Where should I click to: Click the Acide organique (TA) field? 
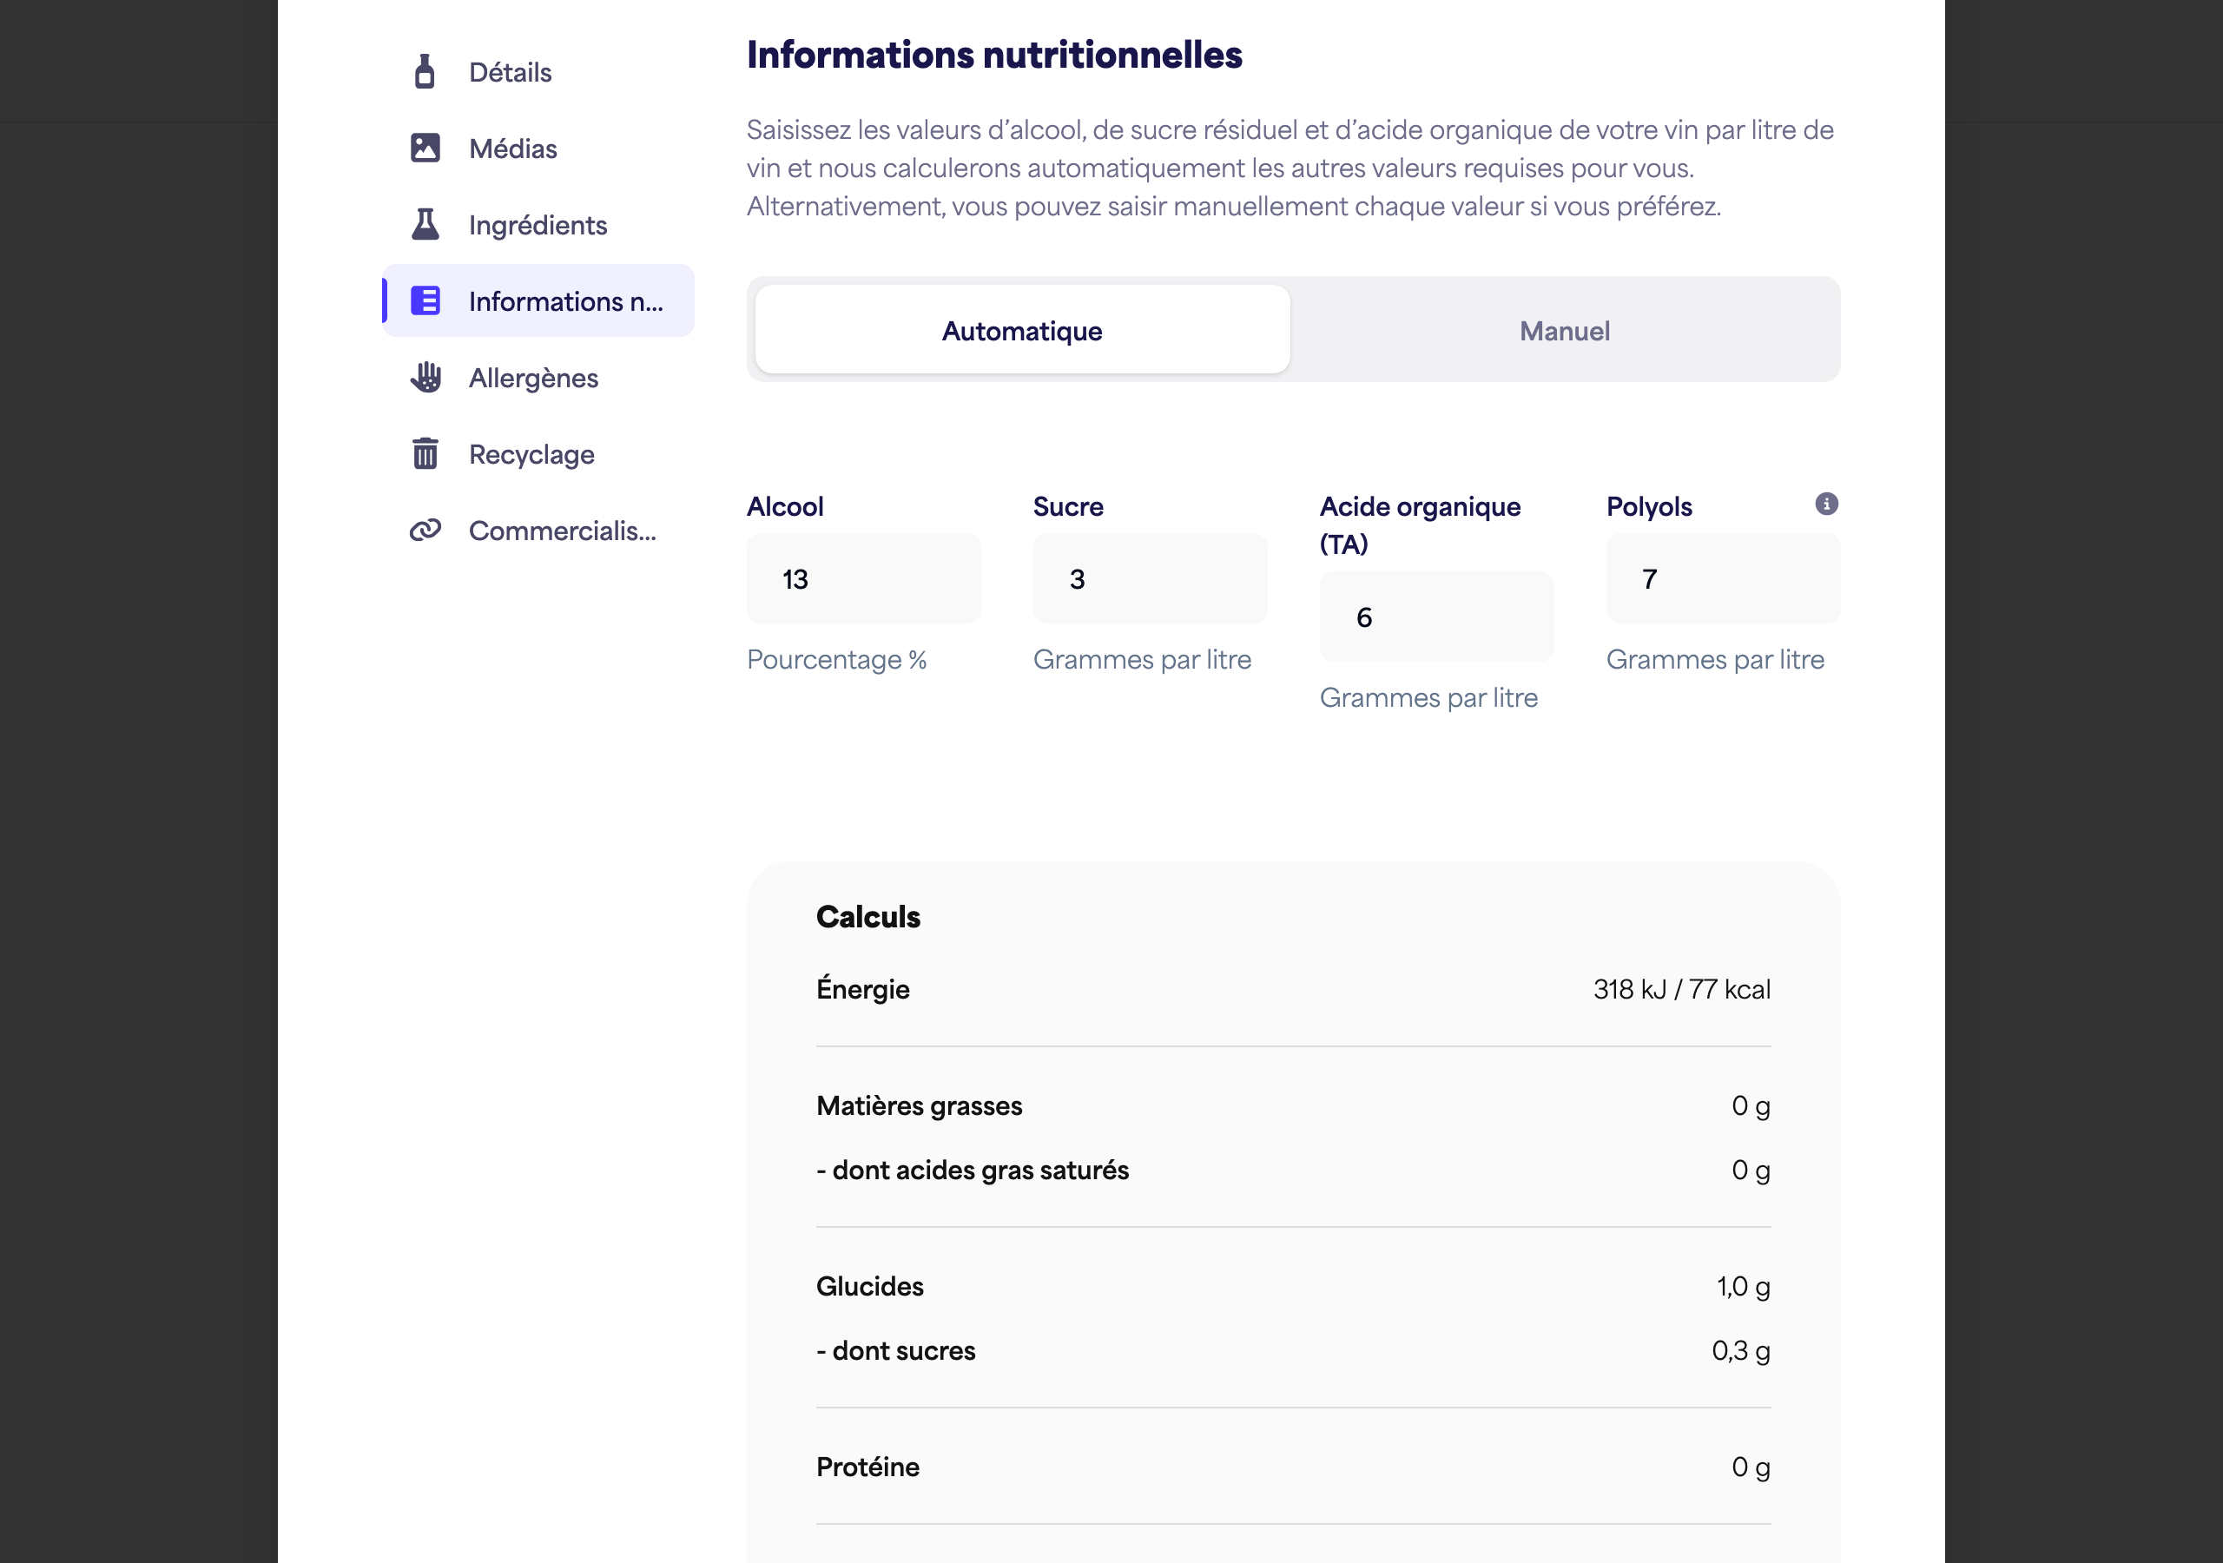point(1437,617)
